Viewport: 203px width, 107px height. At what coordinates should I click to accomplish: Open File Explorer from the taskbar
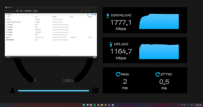click(x=102, y=105)
